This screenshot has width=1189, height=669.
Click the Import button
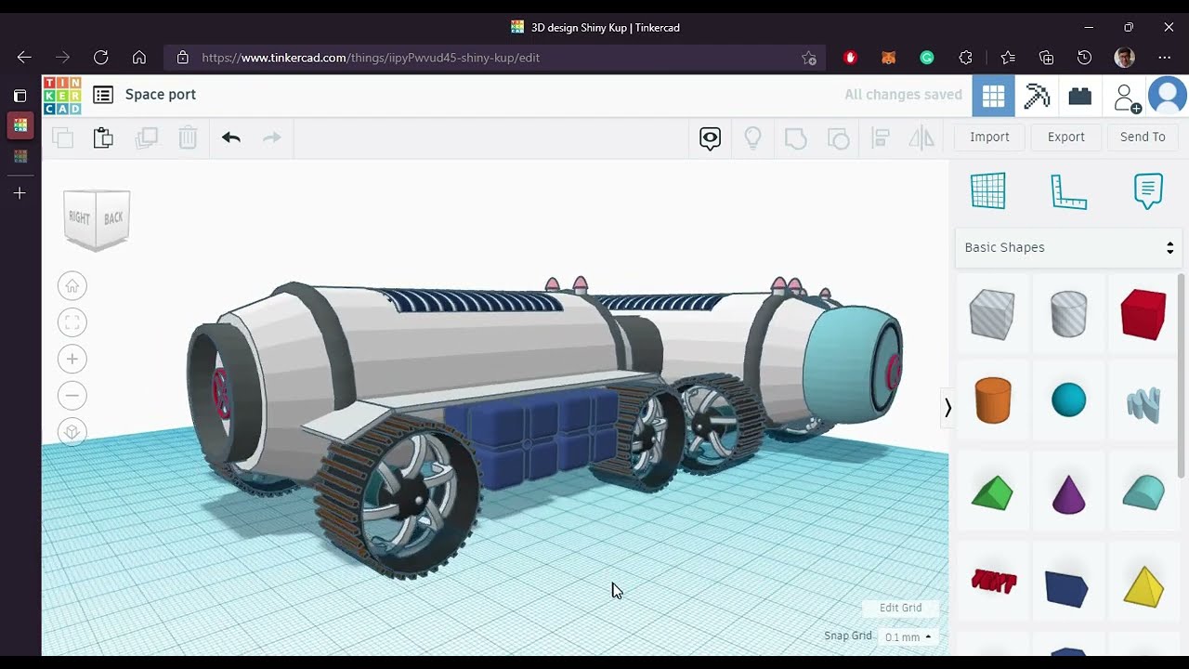pyautogui.click(x=989, y=137)
